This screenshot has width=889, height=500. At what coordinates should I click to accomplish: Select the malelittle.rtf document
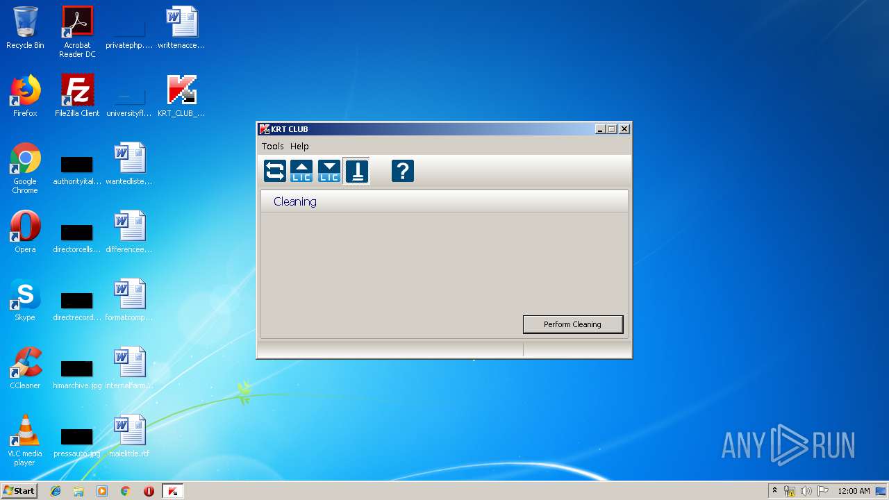click(x=129, y=436)
